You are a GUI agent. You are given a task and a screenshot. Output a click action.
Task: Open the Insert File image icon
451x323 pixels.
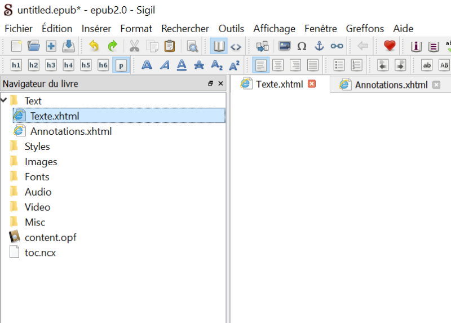tap(285, 46)
